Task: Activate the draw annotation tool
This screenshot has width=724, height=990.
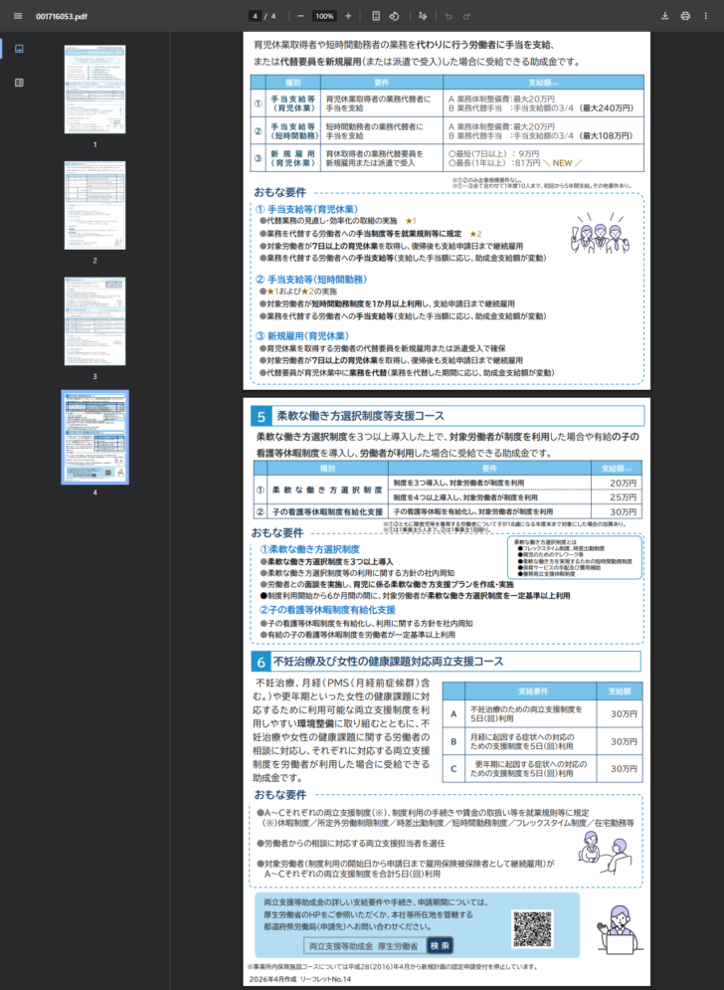Action: pyautogui.click(x=423, y=16)
